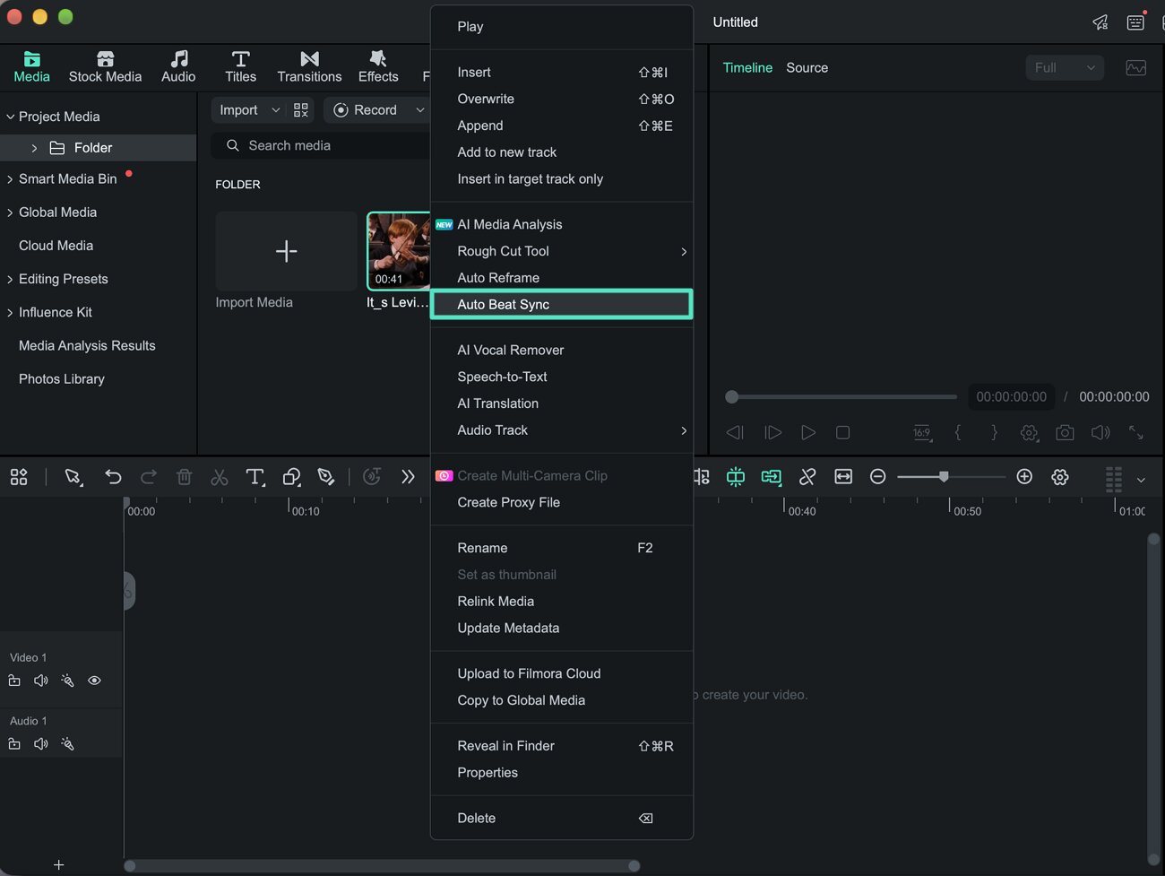Click the Import Media plus tile
1165x876 pixels.
click(286, 251)
